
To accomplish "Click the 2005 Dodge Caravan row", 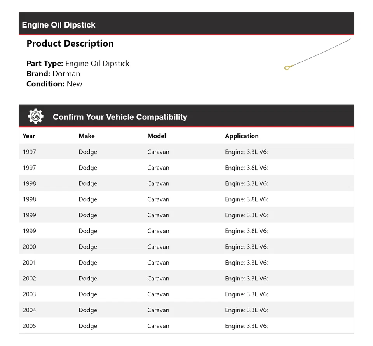I will [x=186, y=326].
